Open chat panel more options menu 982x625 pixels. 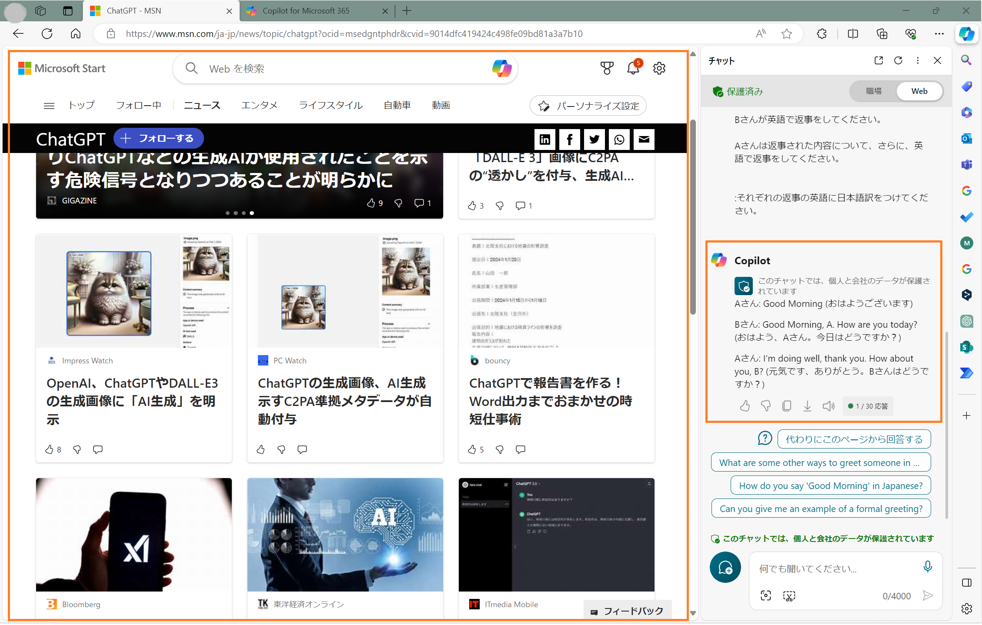pyautogui.click(x=918, y=60)
